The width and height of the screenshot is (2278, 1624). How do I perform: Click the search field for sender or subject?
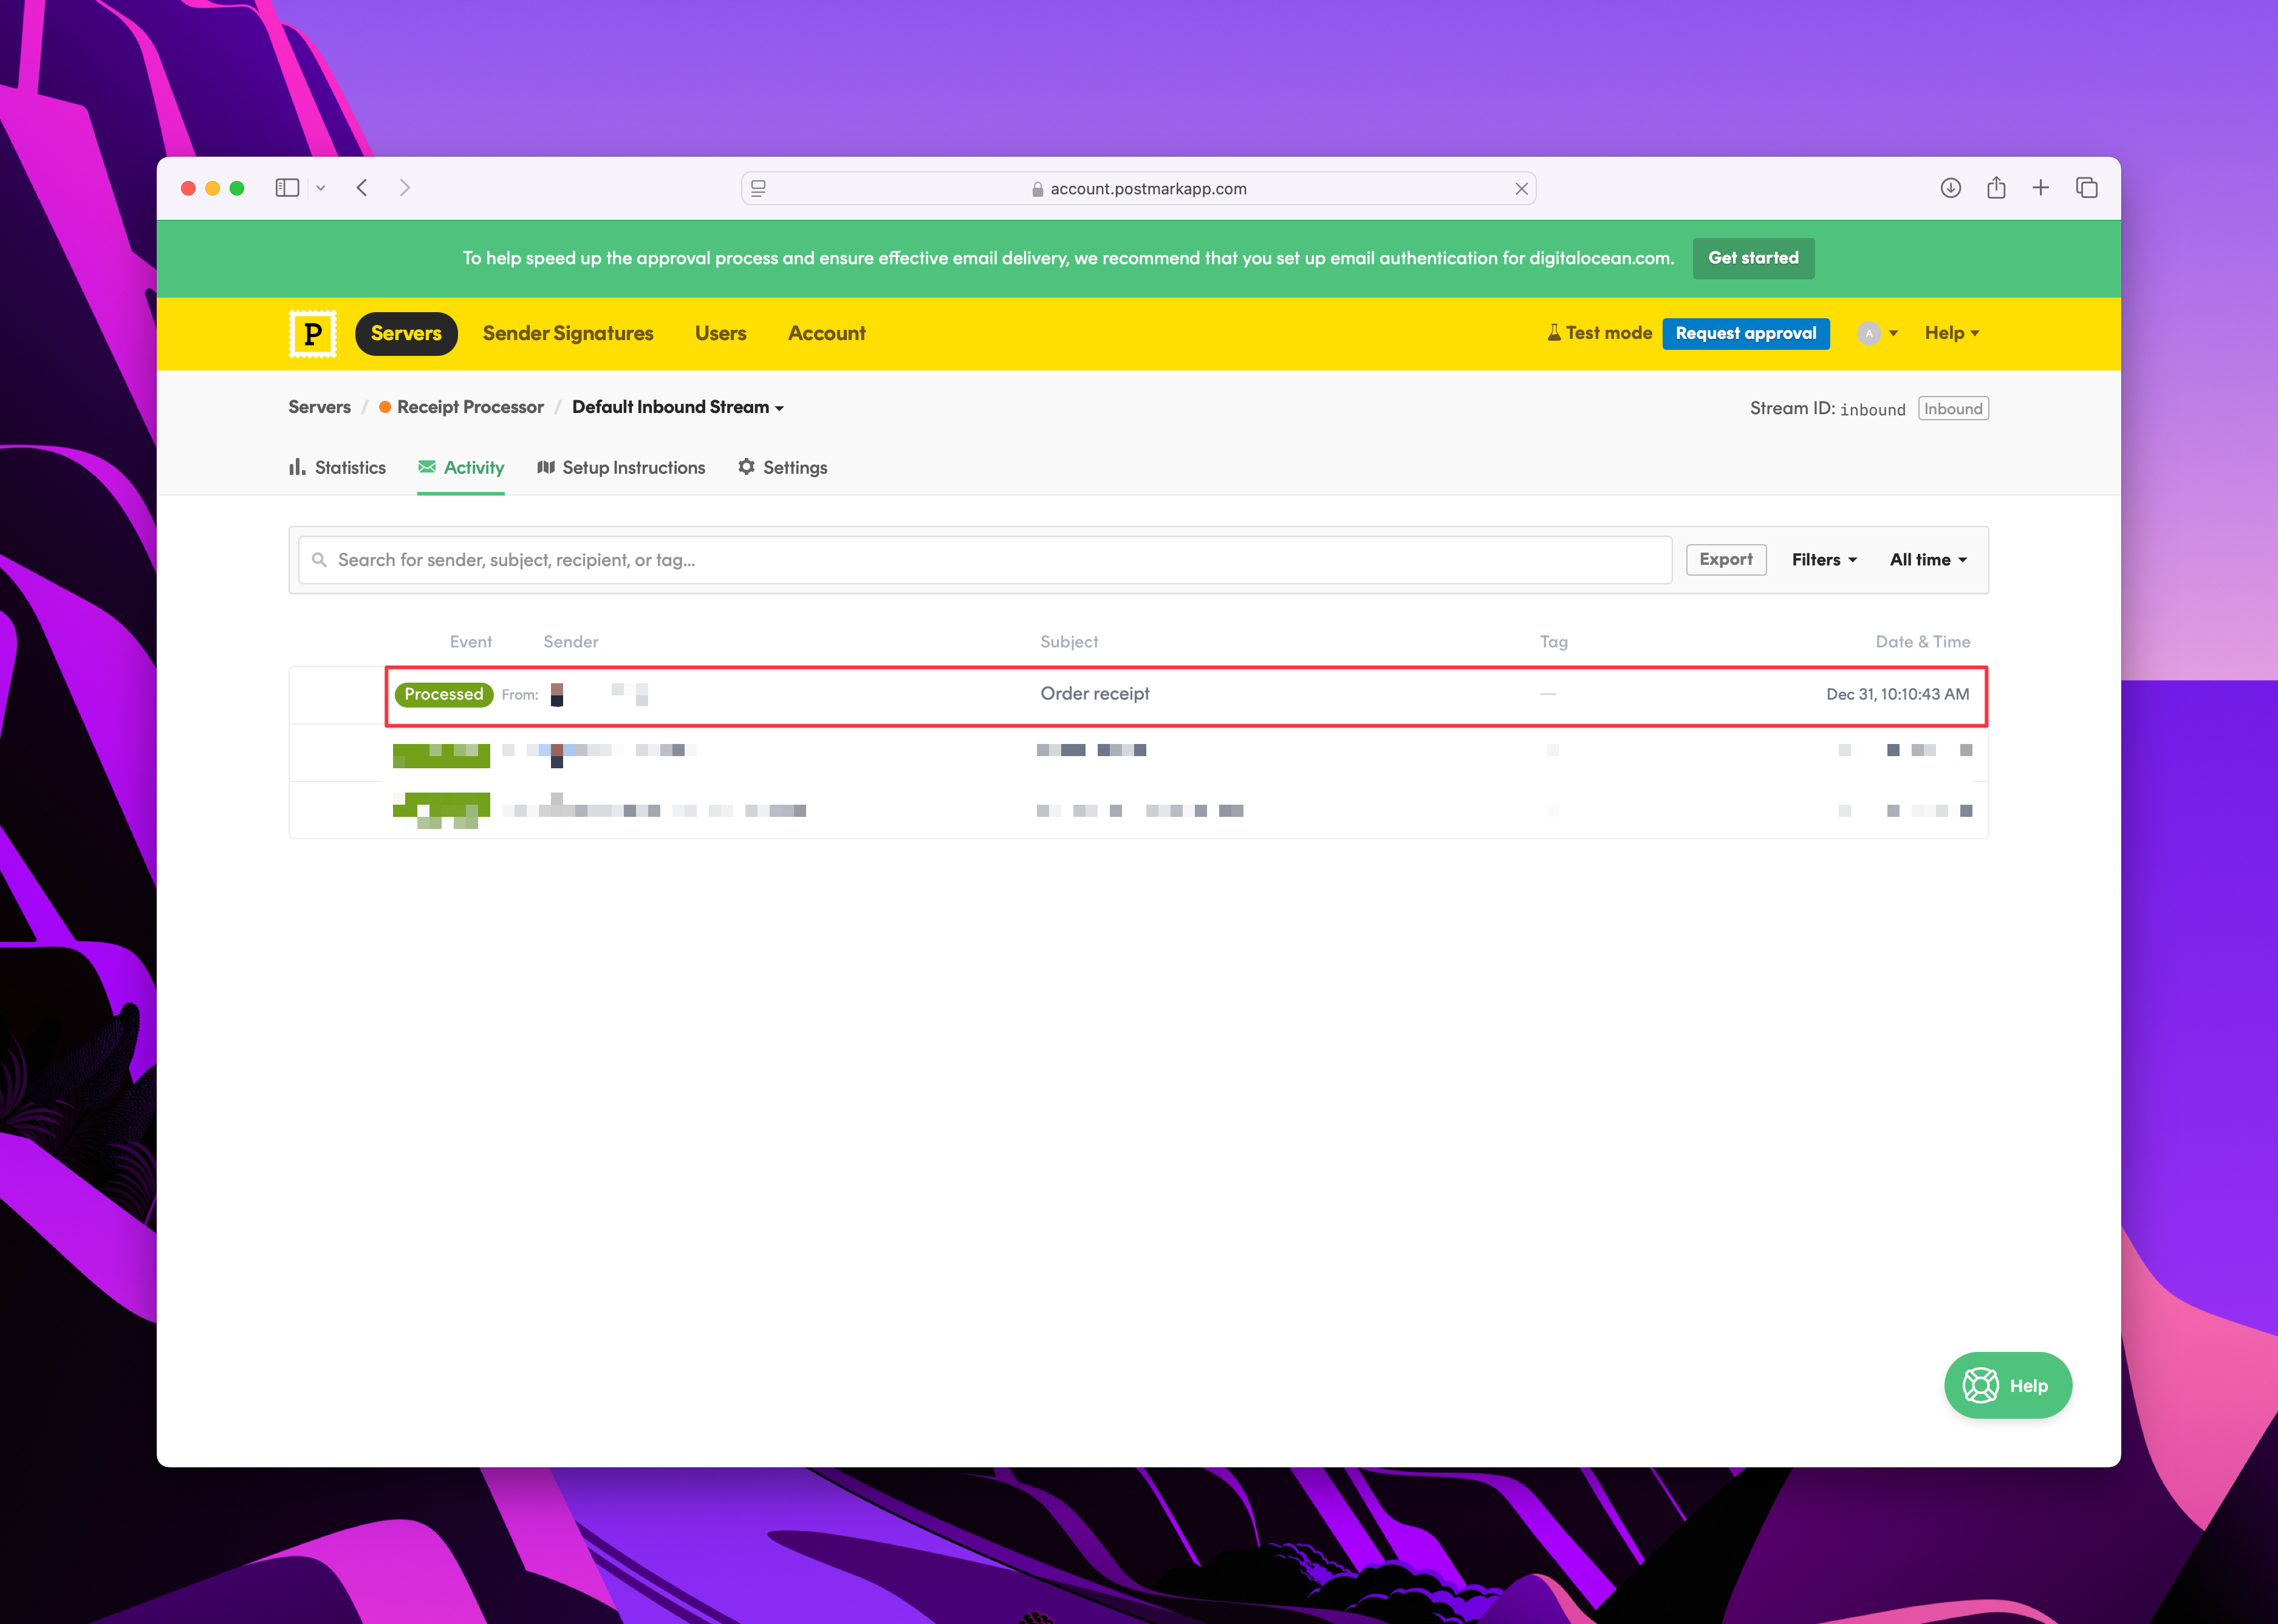985,560
